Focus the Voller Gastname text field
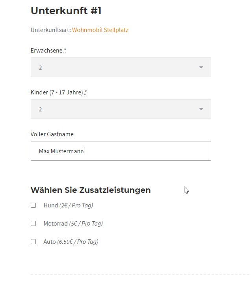This screenshot has width=251, height=288. pos(121,151)
